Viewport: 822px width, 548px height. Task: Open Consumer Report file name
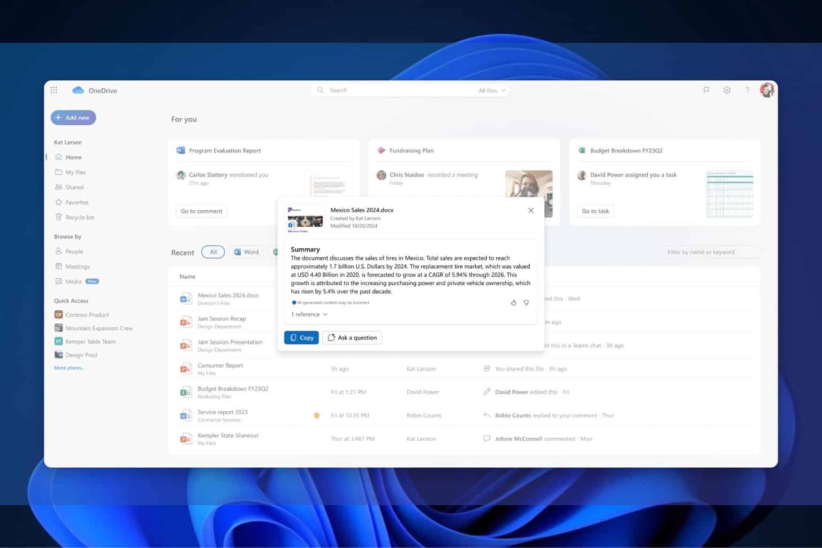coord(220,366)
